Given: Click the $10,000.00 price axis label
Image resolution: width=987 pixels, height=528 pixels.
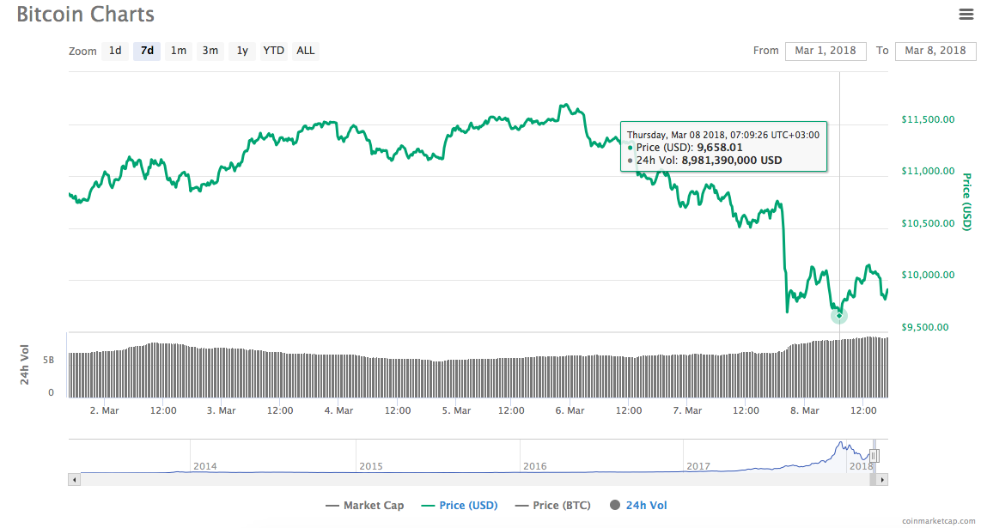Looking at the screenshot, I should (928, 275).
